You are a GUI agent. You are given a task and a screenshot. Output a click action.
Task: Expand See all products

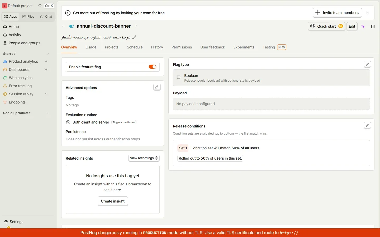click(x=48, y=113)
